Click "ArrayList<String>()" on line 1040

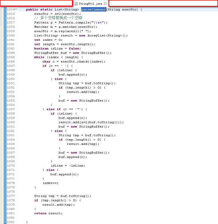(106, 35)
